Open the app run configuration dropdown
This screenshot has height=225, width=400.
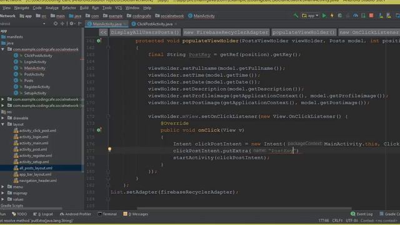tap(310, 16)
